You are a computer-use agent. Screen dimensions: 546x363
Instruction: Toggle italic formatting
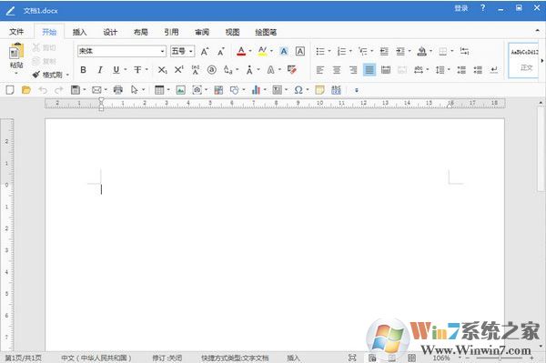[x=99, y=70]
